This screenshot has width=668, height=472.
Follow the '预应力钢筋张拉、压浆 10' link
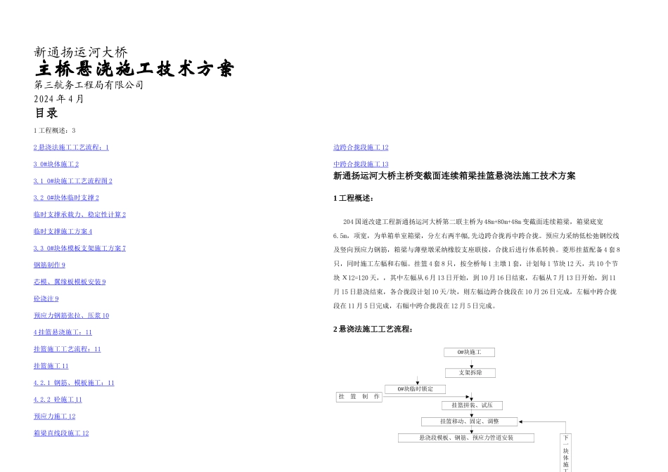click(71, 315)
